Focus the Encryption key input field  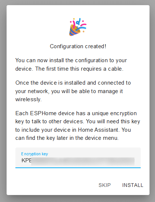pyautogui.click(x=78, y=158)
